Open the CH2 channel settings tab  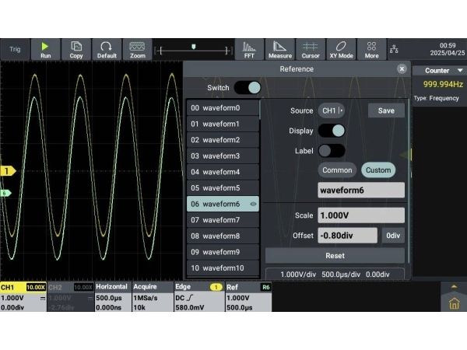(71, 297)
